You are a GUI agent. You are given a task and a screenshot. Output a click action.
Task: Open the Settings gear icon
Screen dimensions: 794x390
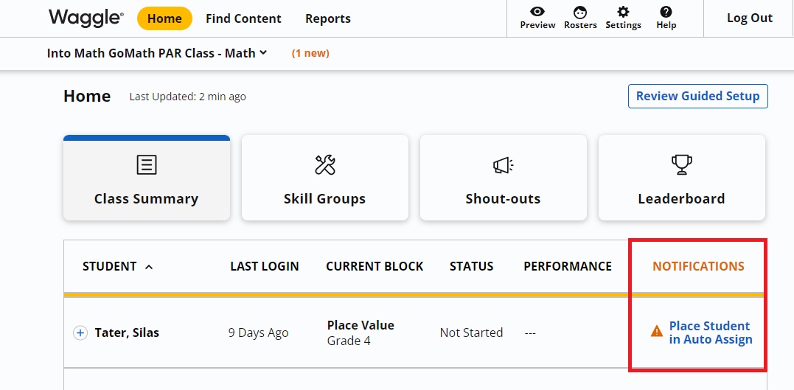tap(624, 12)
